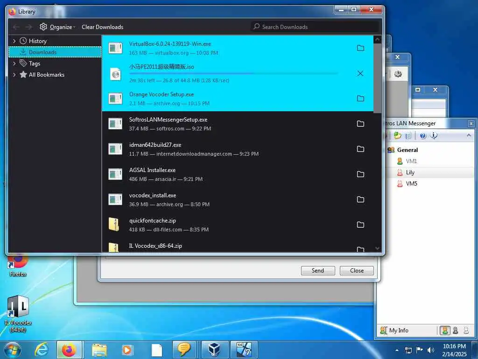This screenshot has width=478, height=359.
Task: Click the green folder icon in Softros toolbar
Action: pos(398,136)
